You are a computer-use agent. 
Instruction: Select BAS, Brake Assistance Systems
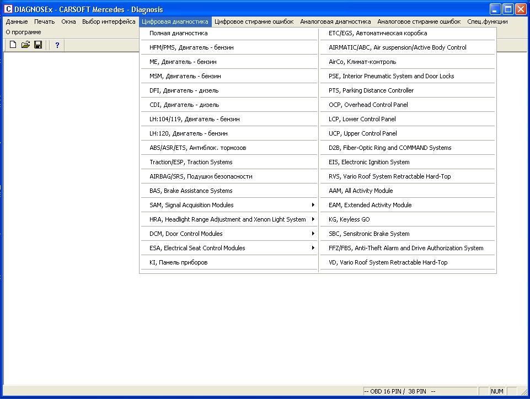[229, 191]
